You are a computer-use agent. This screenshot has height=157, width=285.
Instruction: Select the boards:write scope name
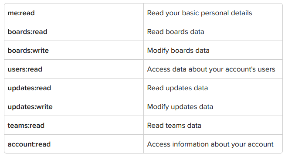28,51
